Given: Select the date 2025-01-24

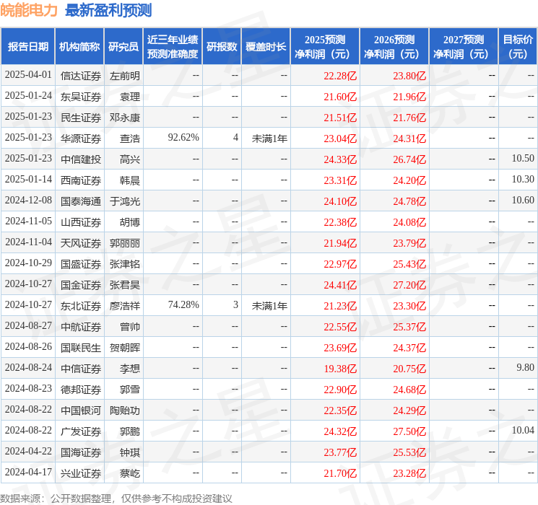Looking at the screenshot, I should (x=28, y=96).
